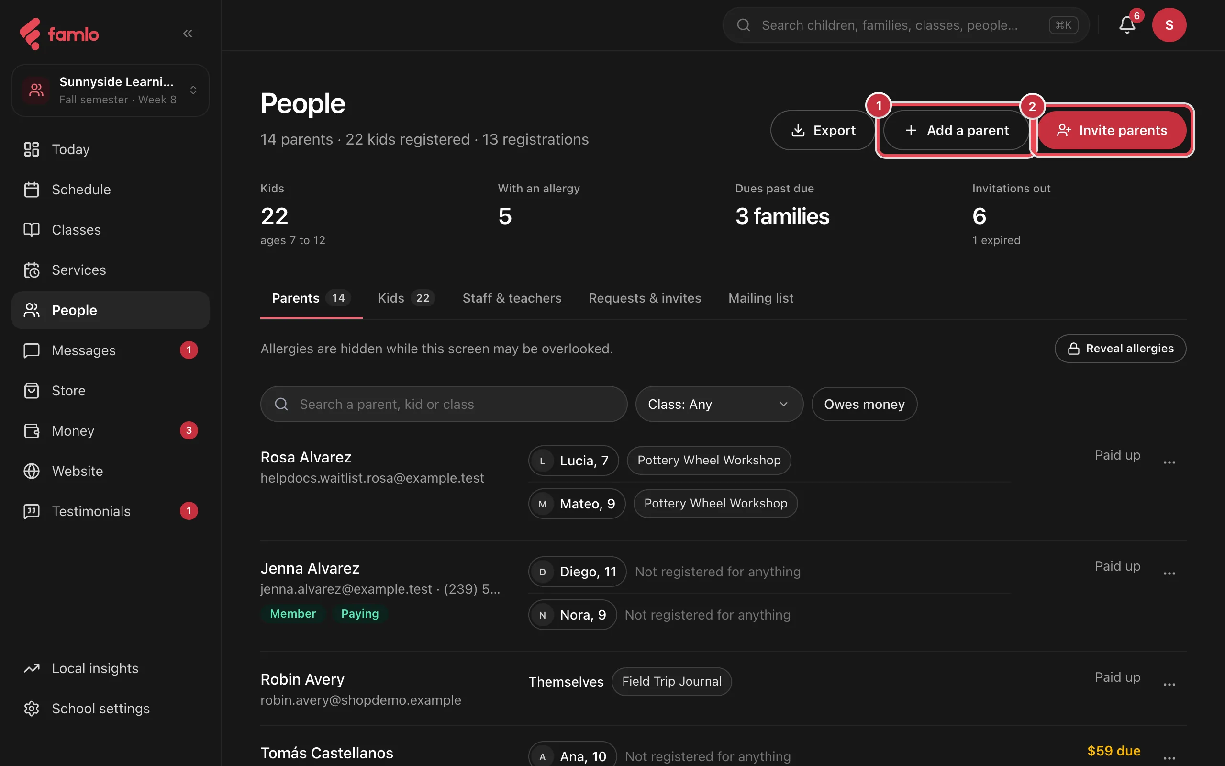Image resolution: width=1225 pixels, height=766 pixels.
Task: Open the Mailing list tab
Action: 761,298
